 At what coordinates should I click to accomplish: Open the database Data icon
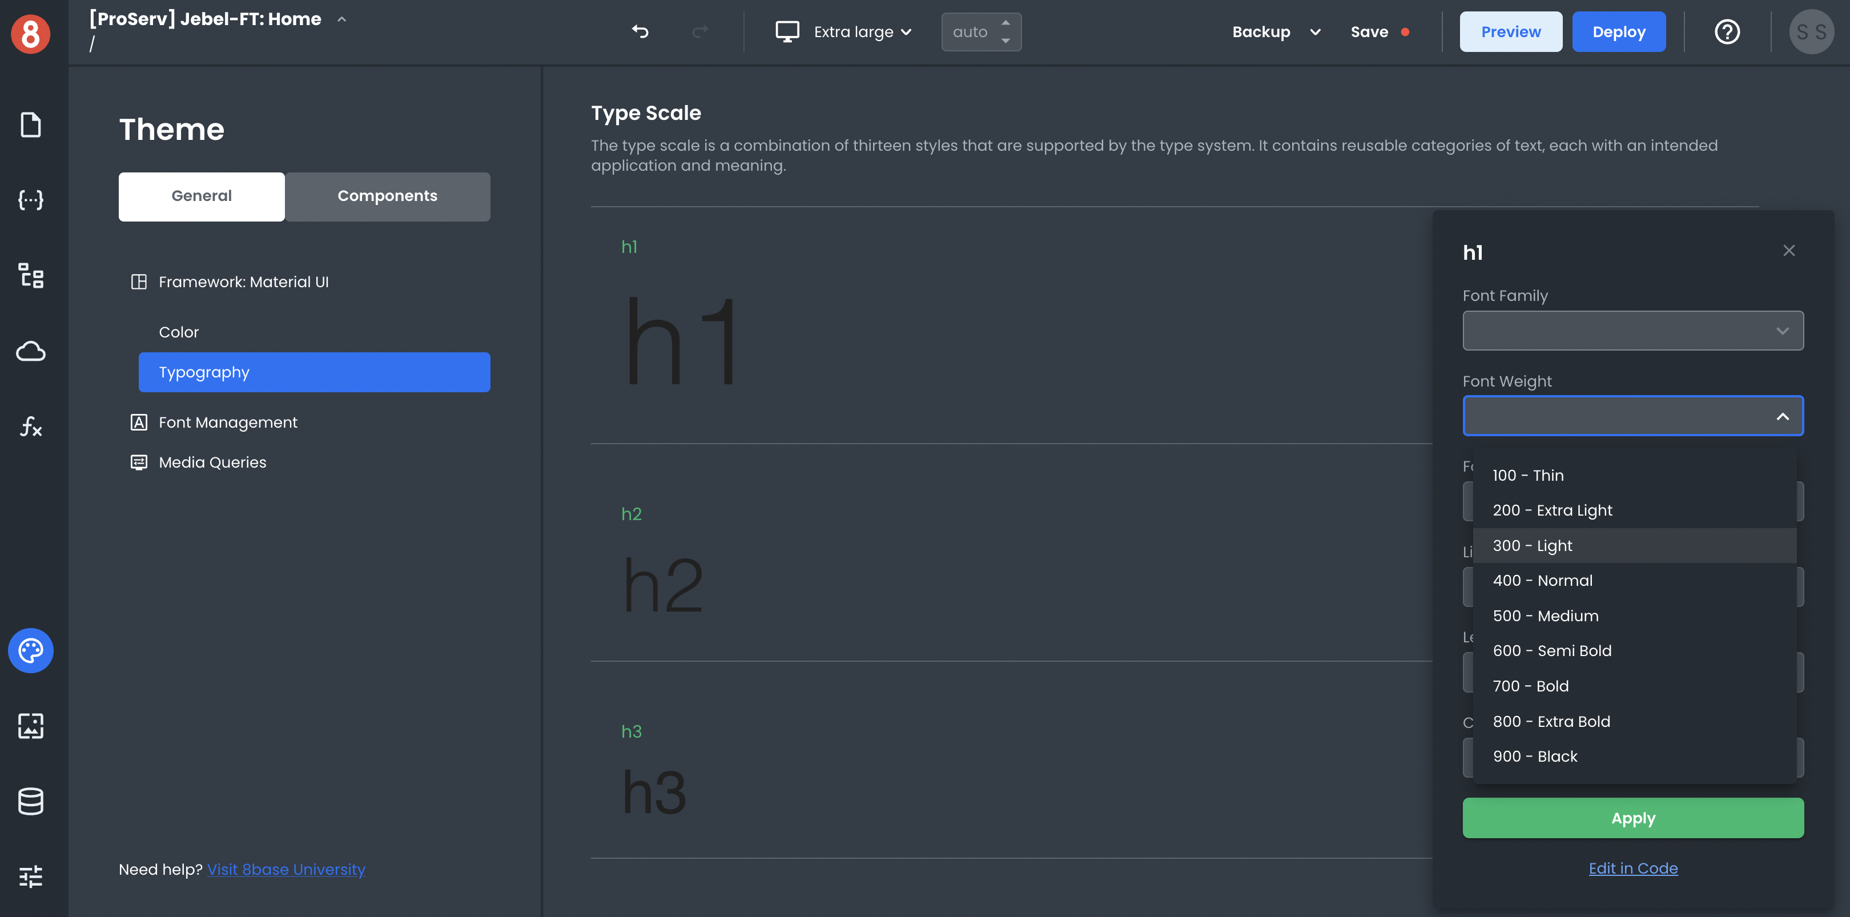click(x=30, y=801)
